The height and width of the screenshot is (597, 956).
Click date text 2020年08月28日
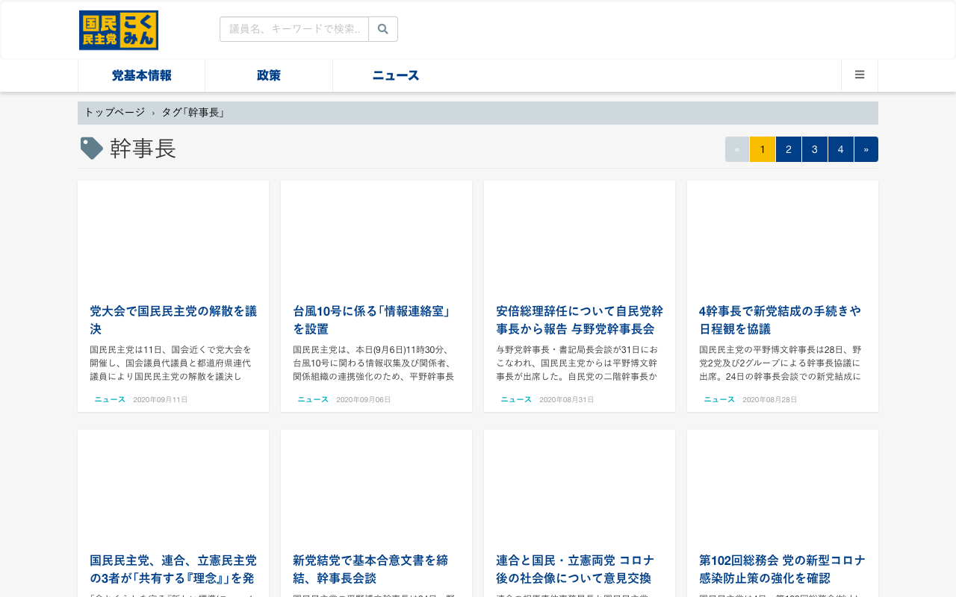point(770,400)
